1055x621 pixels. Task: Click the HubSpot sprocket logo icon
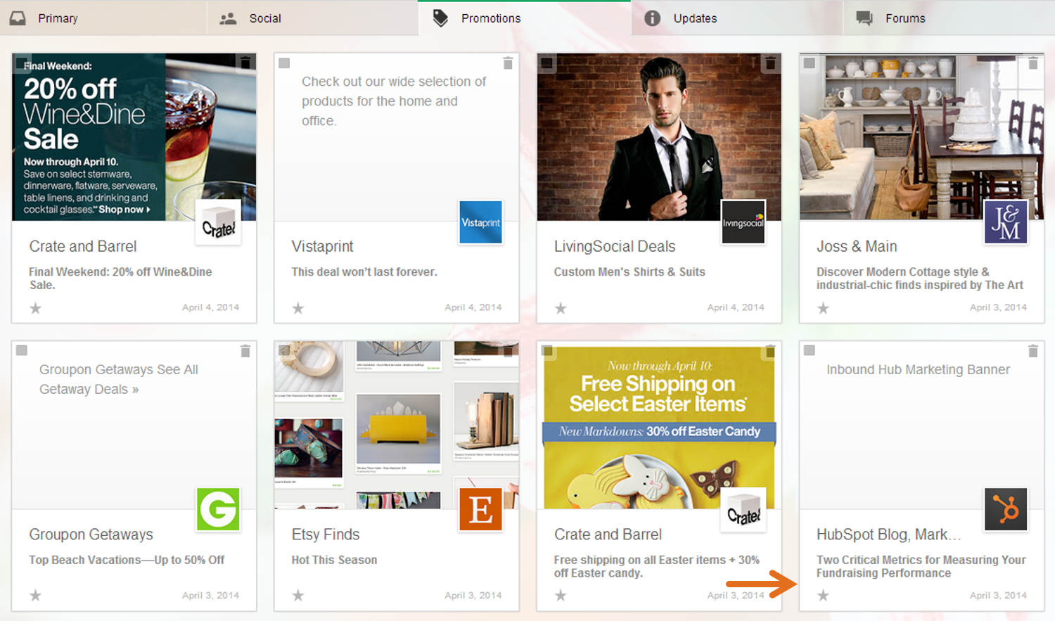pyautogui.click(x=1006, y=508)
